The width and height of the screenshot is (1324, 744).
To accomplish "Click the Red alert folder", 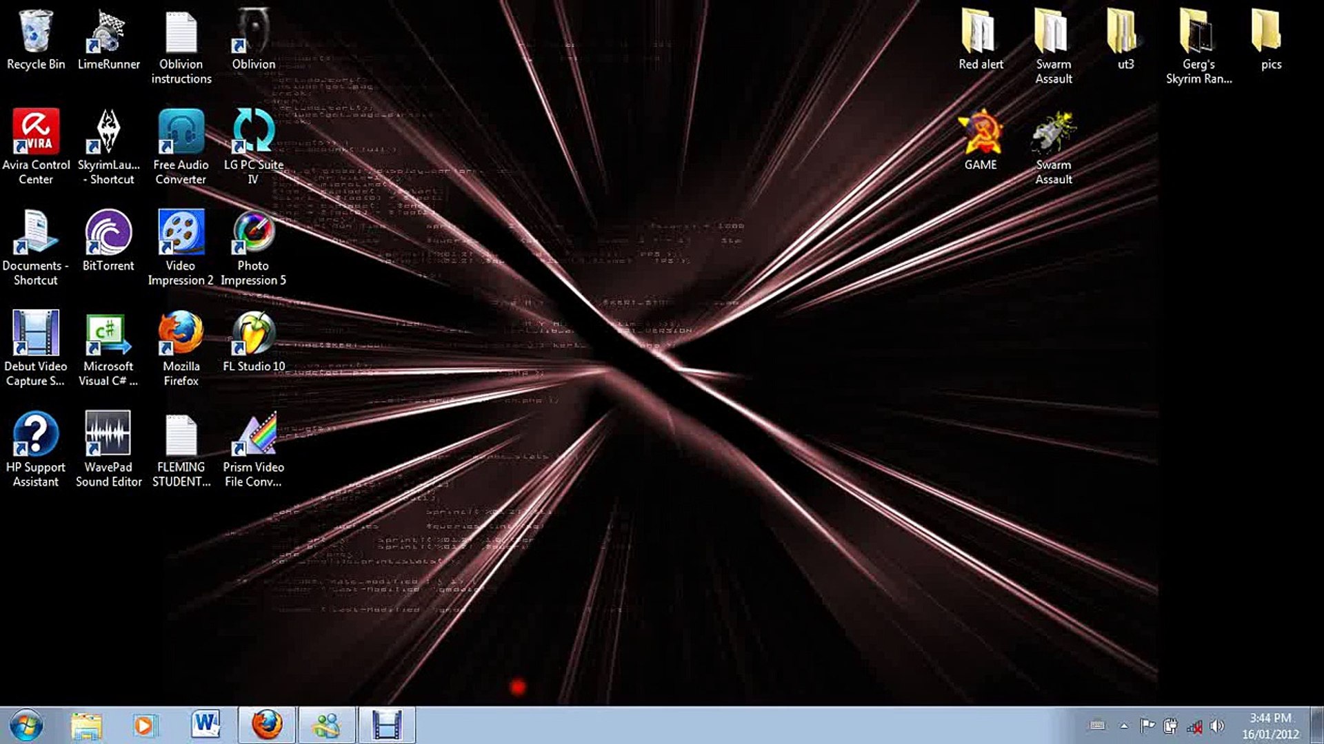I will click(980, 32).
